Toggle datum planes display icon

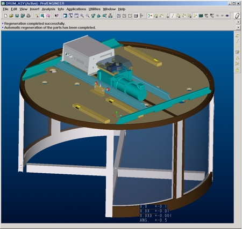(155, 16)
